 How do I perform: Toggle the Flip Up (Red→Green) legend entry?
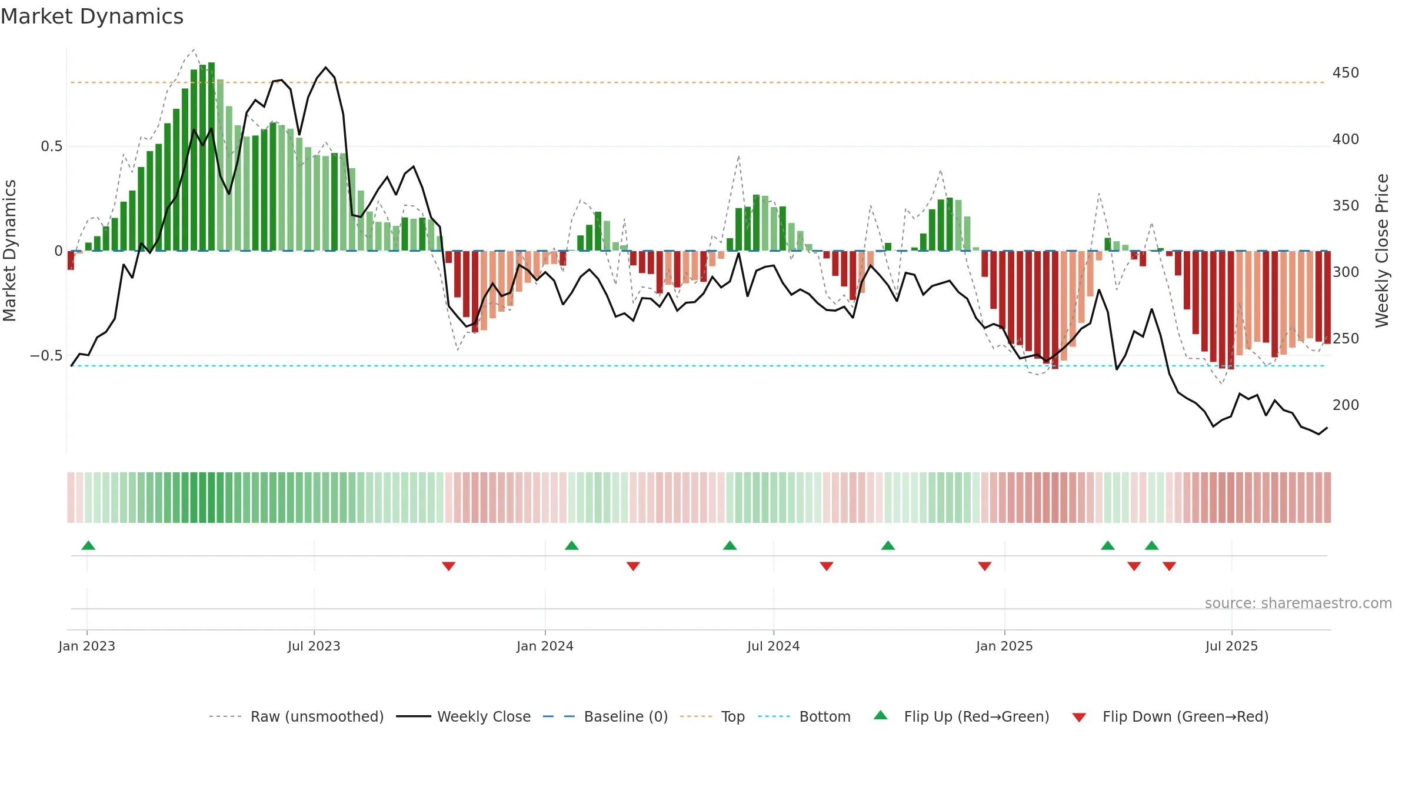coord(961,716)
